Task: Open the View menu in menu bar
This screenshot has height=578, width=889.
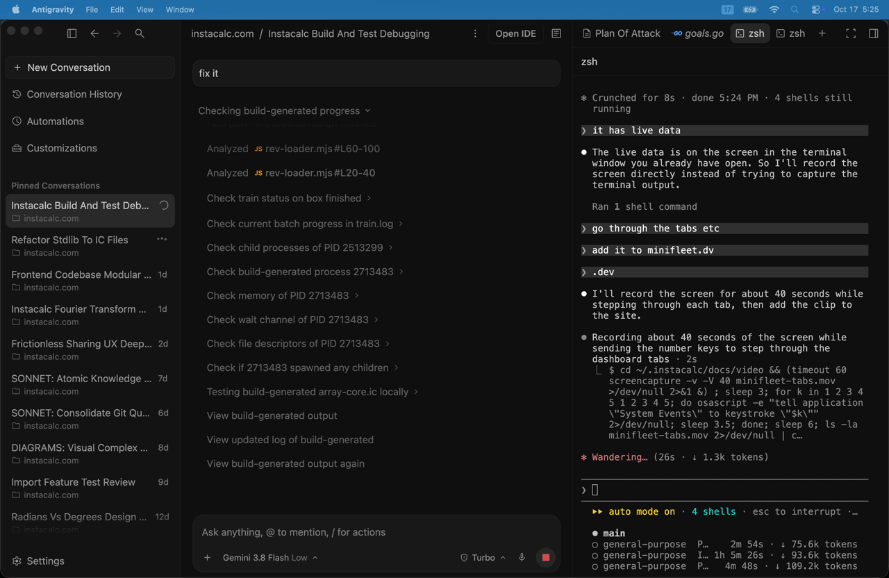Action: (144, 10)
